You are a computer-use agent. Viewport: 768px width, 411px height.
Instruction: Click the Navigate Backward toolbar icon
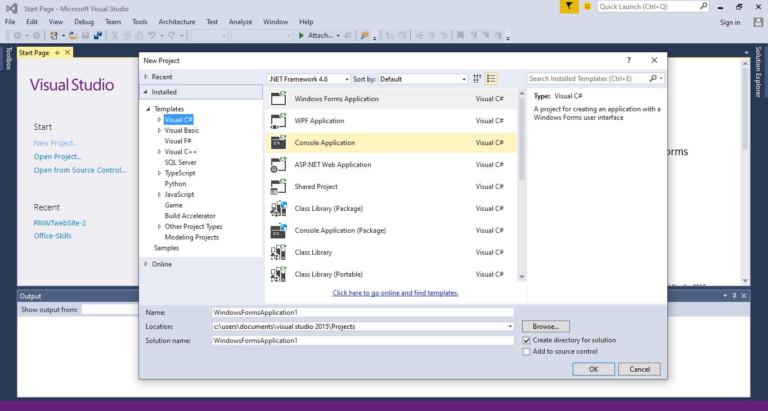17,35
